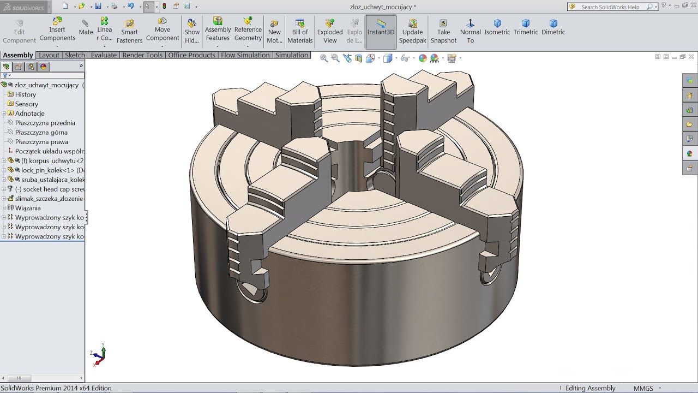Open the Simulation tab

(292, 55)
